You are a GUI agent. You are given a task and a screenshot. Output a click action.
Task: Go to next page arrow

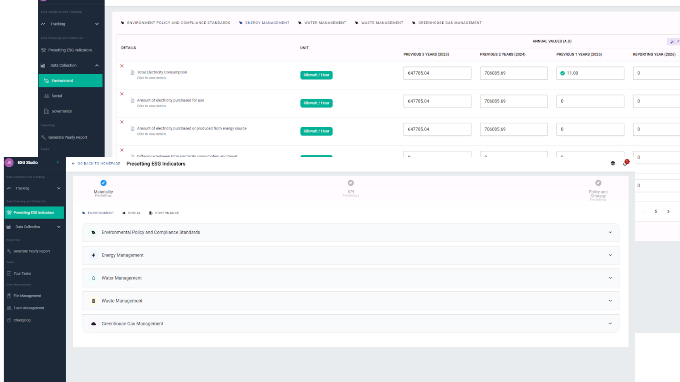668,212
